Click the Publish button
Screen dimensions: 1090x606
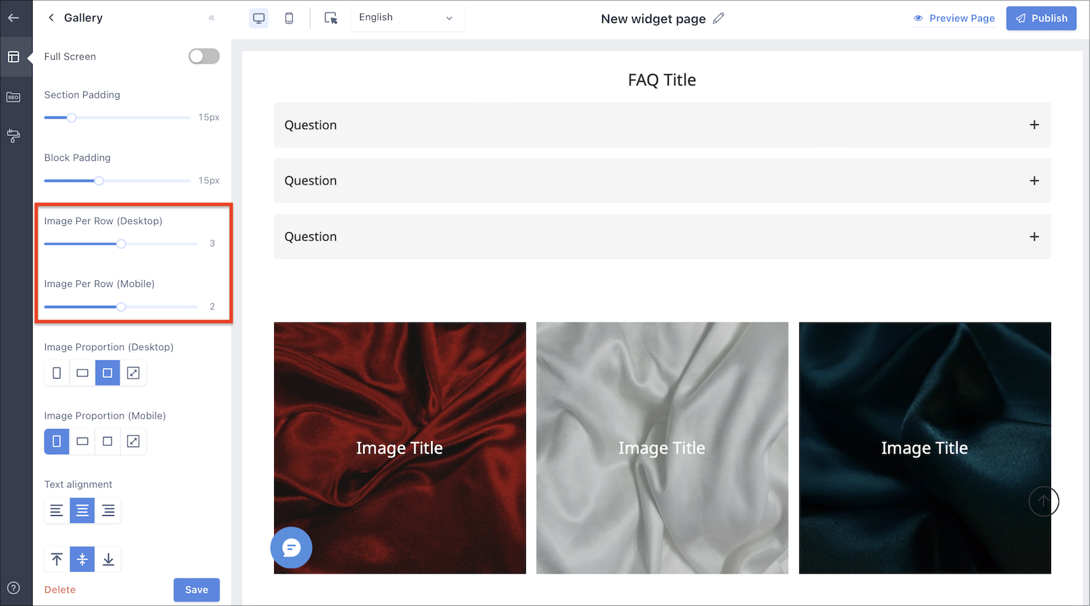pyautogui.click(x=1041, y=18)
